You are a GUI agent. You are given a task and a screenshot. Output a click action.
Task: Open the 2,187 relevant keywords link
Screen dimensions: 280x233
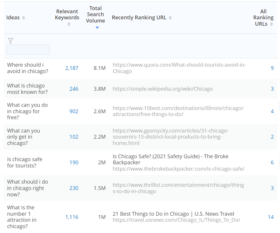pos(72,68)
